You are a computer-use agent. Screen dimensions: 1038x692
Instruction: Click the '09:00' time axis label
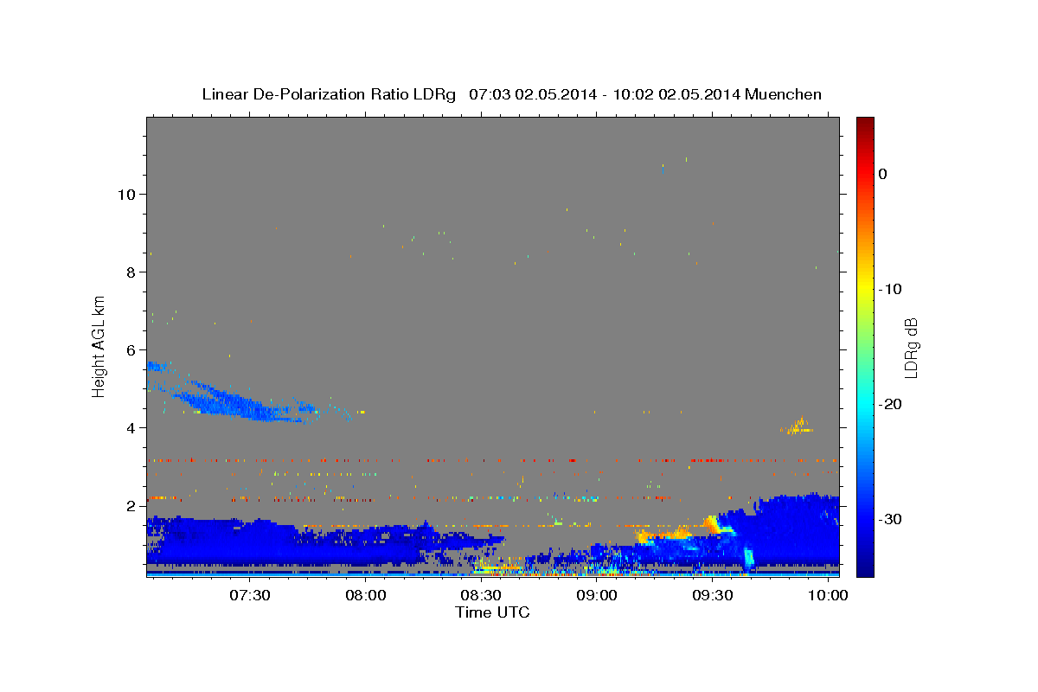pos(597,597)
